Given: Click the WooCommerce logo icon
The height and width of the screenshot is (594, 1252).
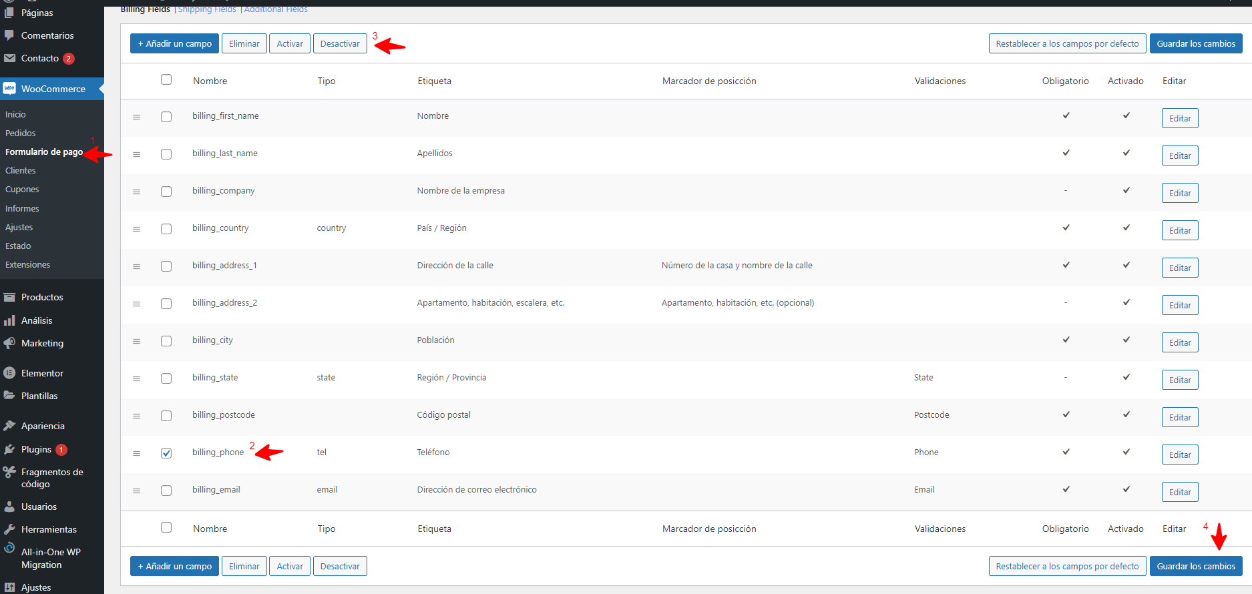Looking at the screenshot, I should (x=9, y=89).
